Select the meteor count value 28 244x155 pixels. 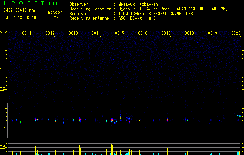(56, 18)
